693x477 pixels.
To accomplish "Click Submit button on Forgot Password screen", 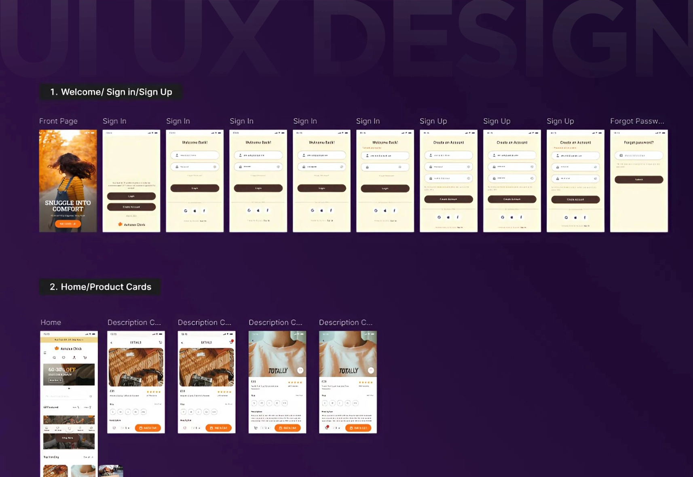I will (638, 179).
